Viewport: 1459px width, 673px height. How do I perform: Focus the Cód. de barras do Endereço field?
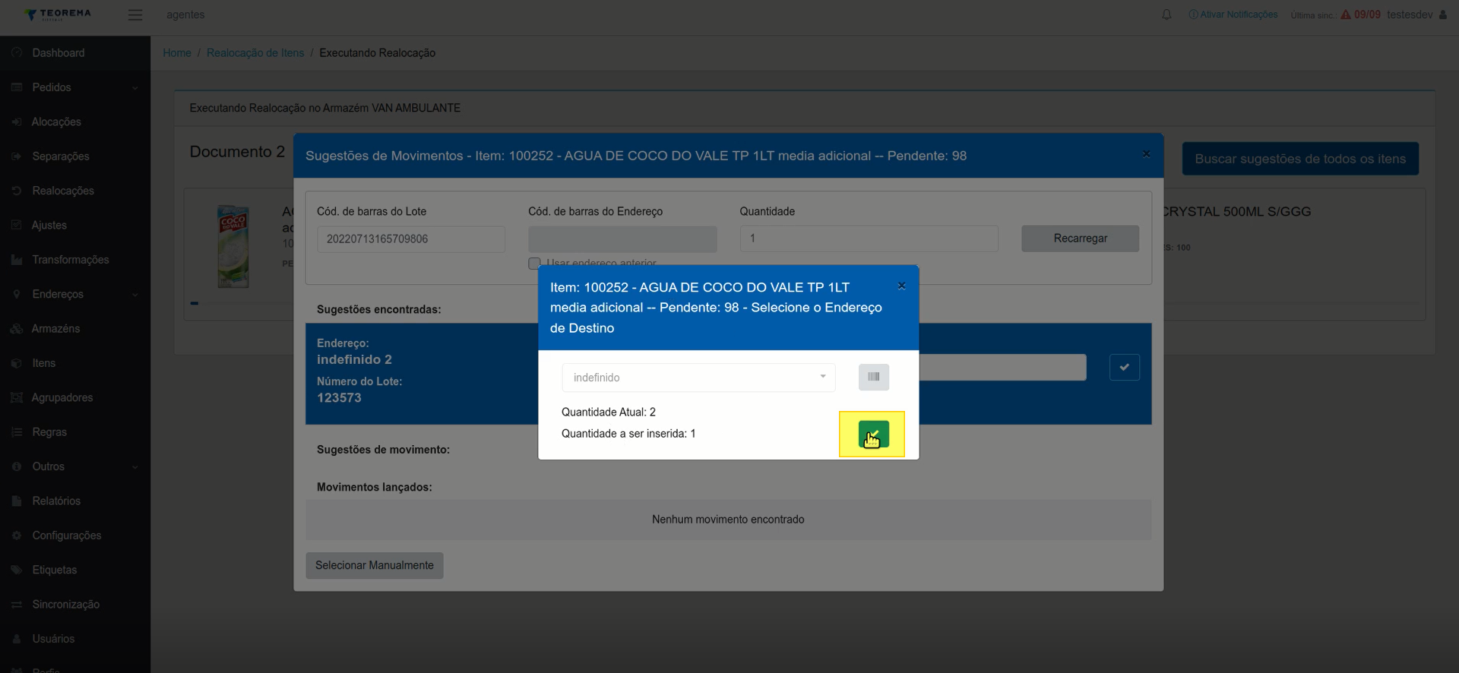coord(622,239)
